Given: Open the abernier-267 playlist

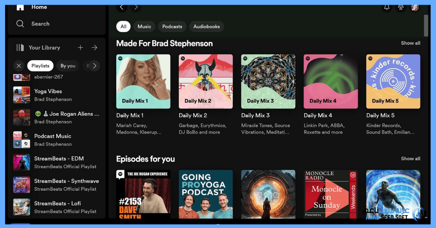Looking at the screenshot, I should click(57, 77).
